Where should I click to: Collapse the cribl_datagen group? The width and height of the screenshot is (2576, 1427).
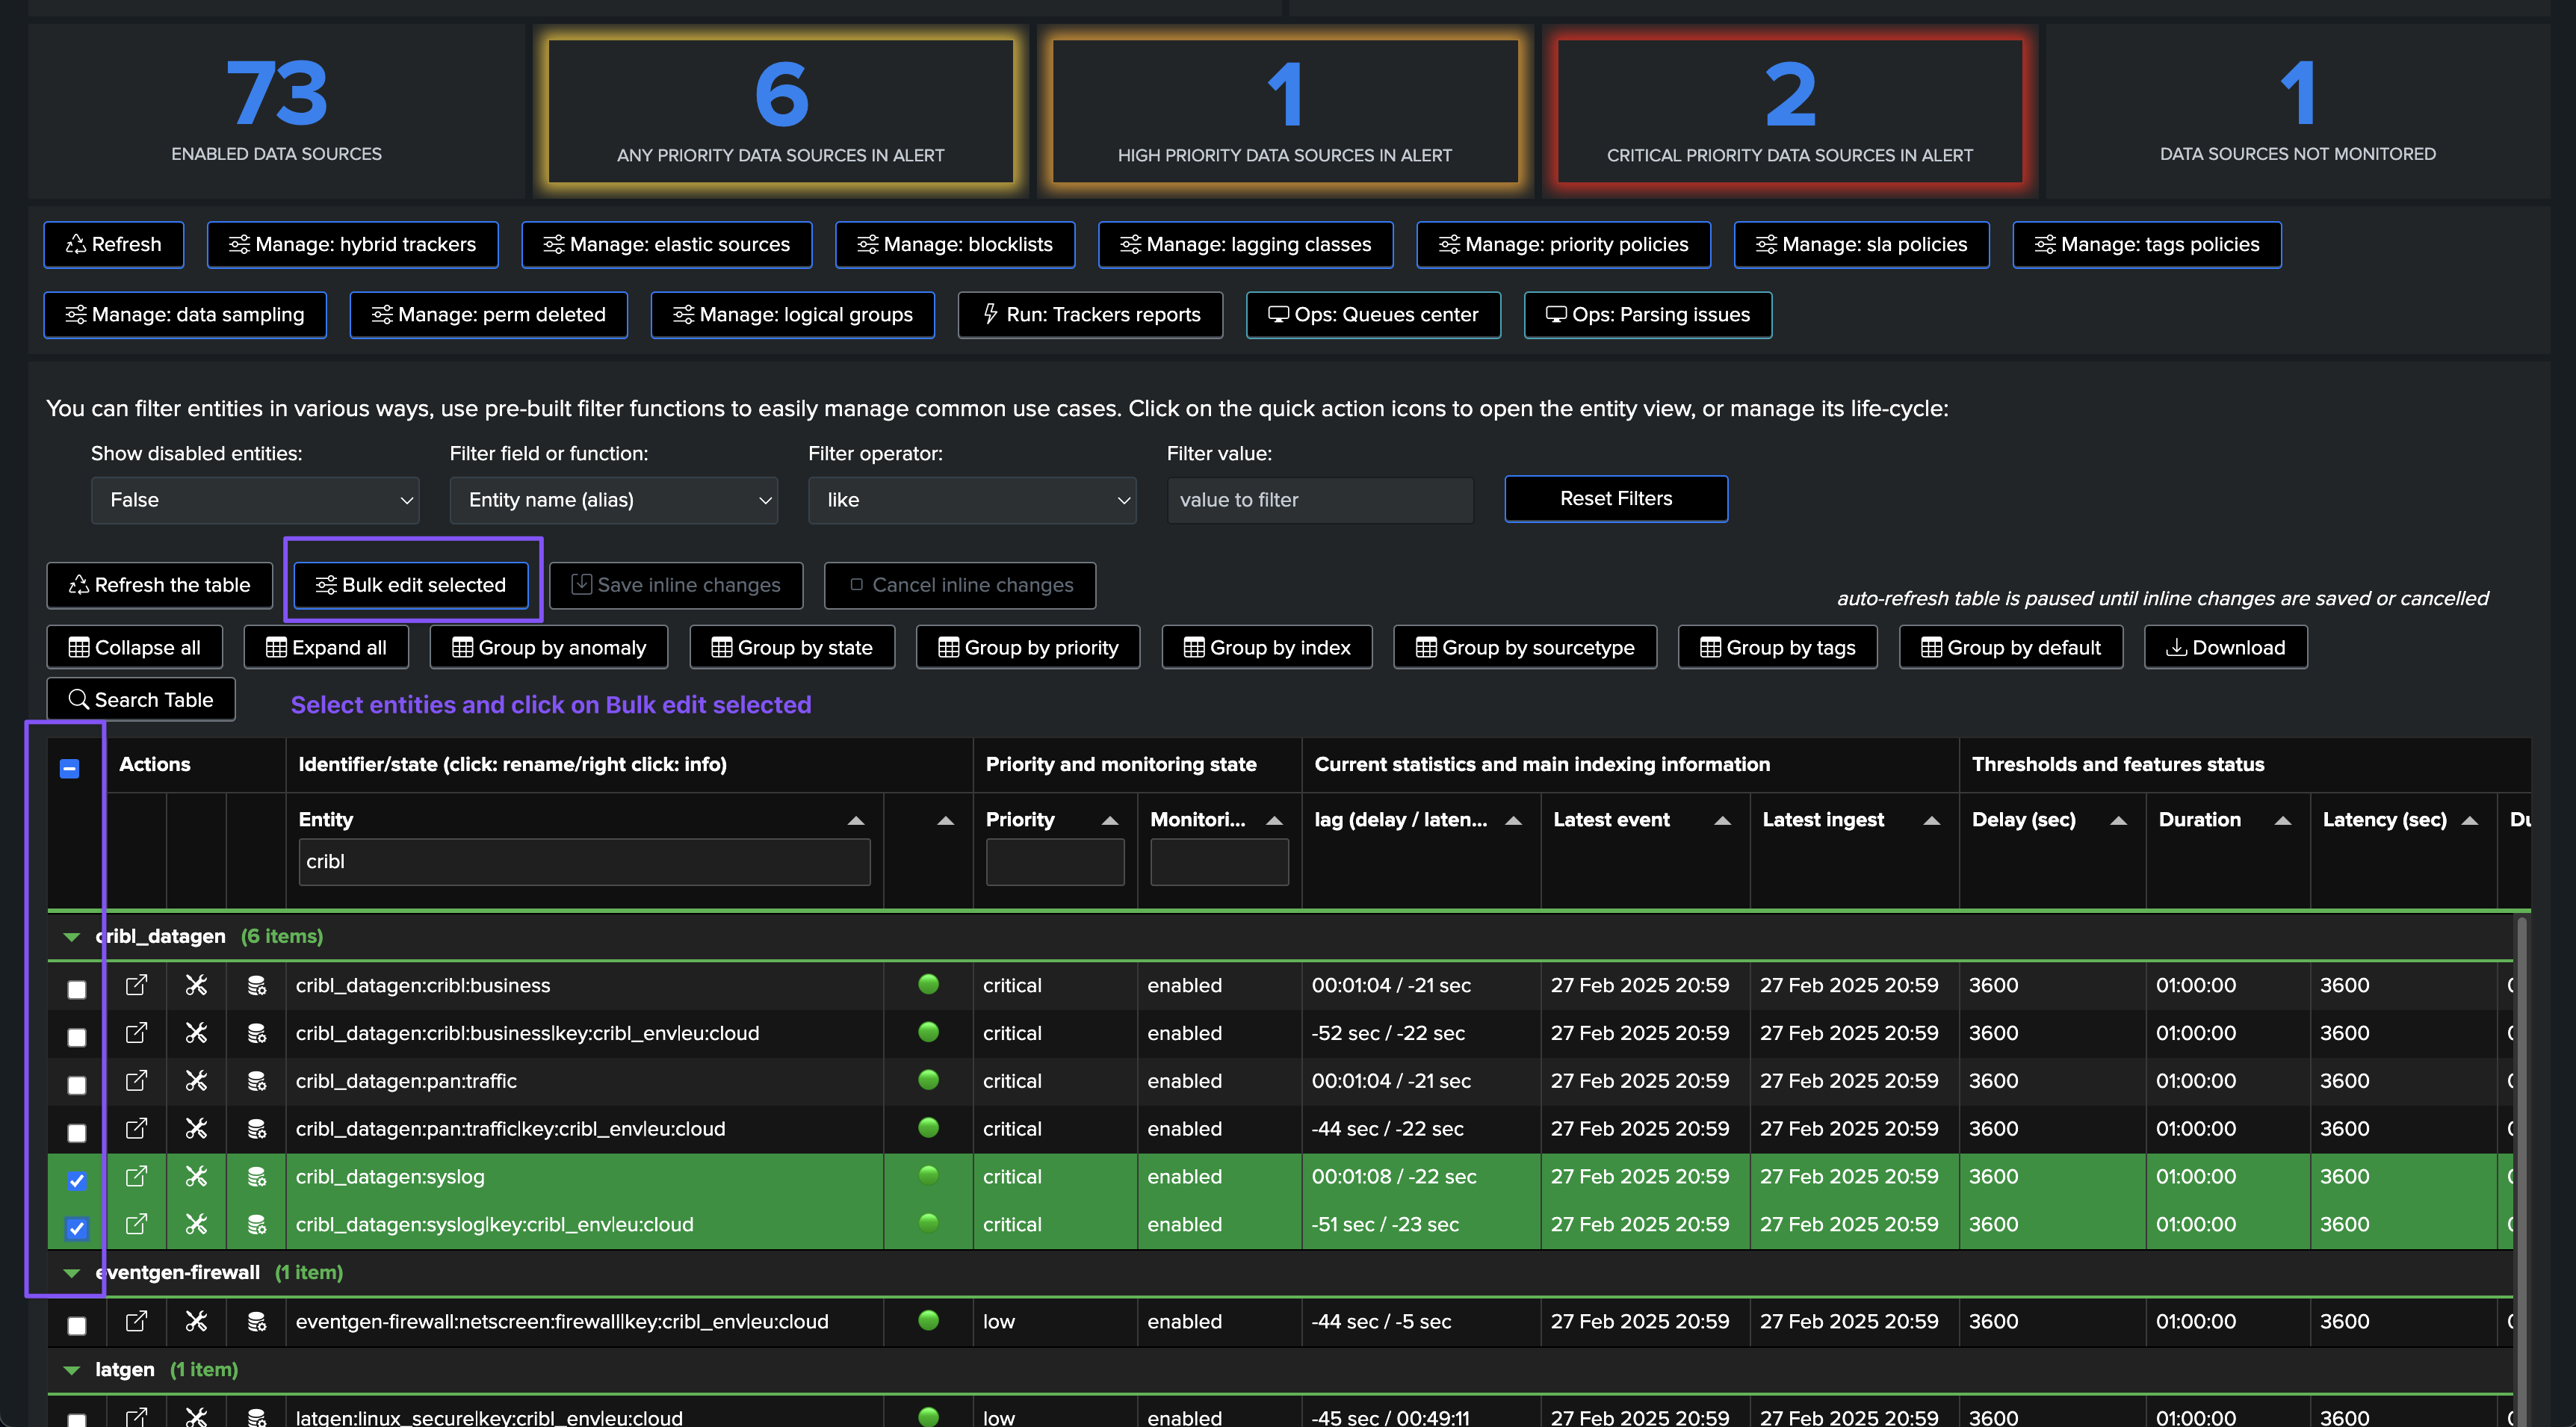pyautogui.click(x=71, y=937)
